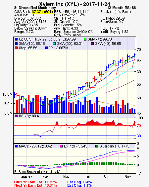Select Below 52wkHi: 0.44% text
The width and height of the screenshot is (149, 187).
[x=31, y=28]
